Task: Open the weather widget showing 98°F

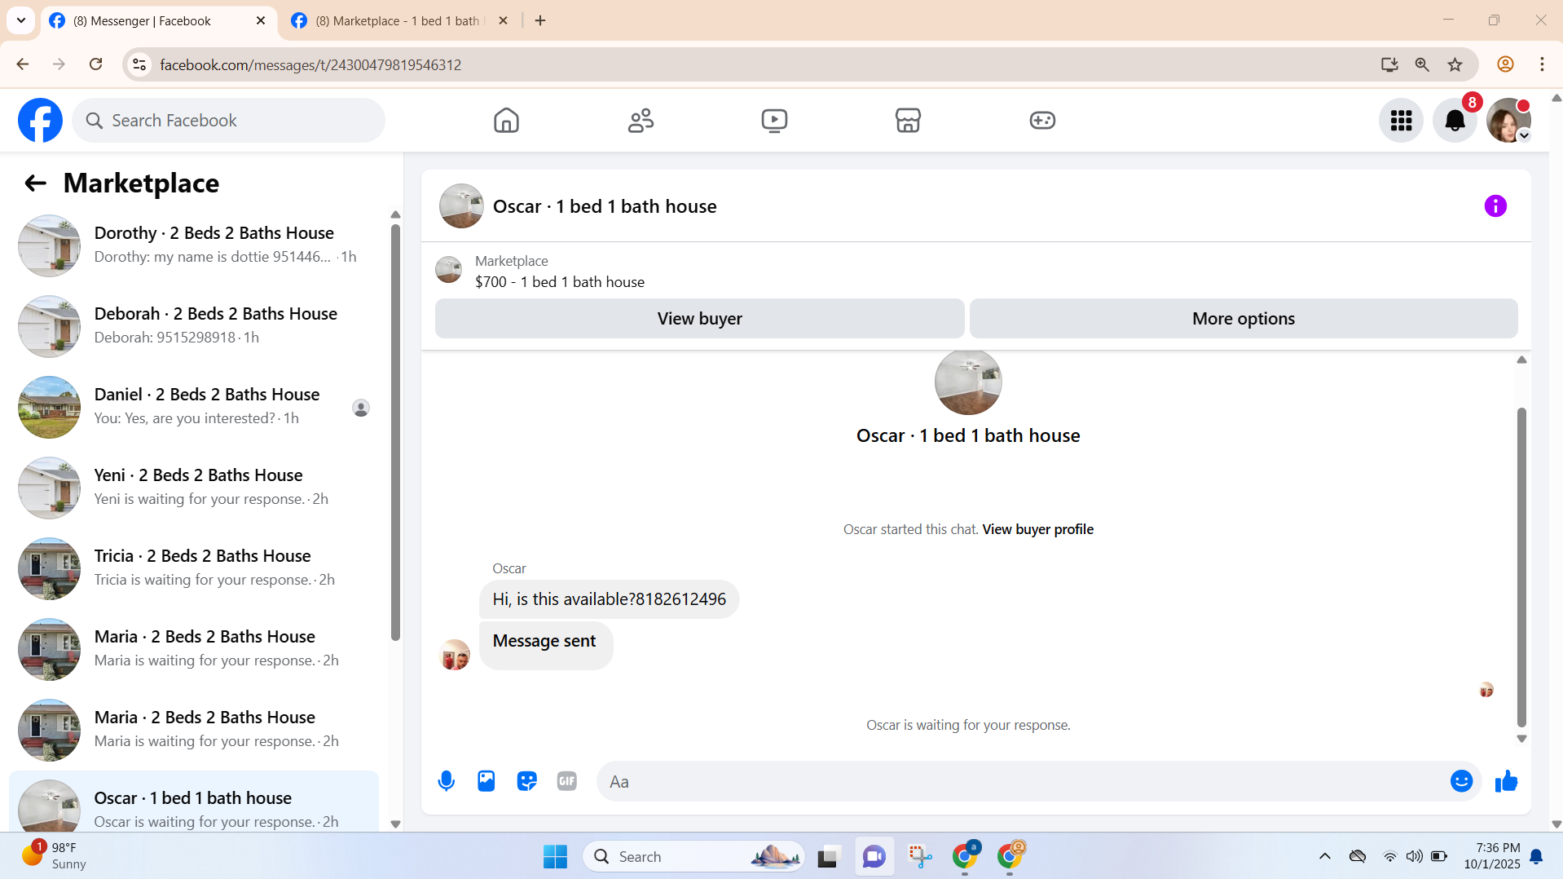Action: click(x=55, y=856)
